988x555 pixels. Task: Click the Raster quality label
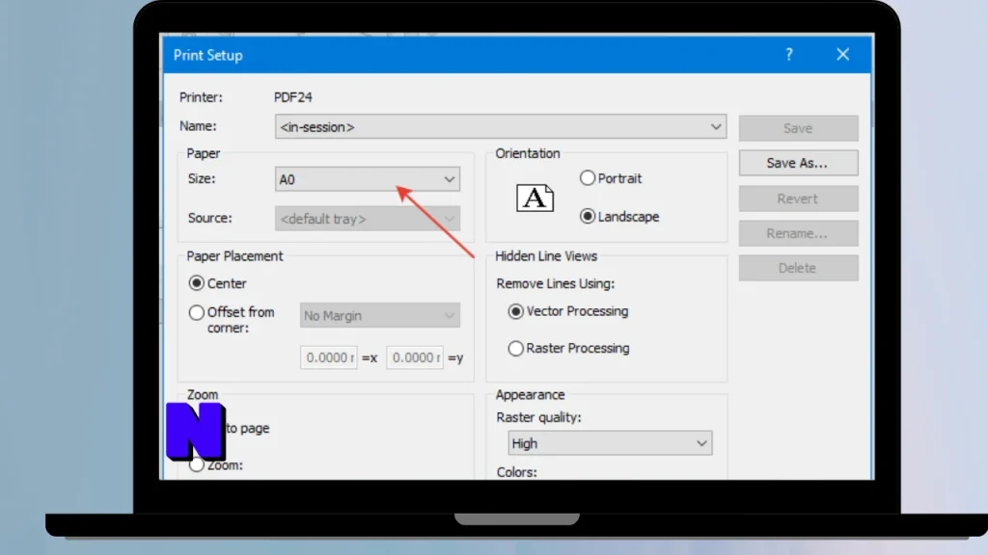click(538, 417)
